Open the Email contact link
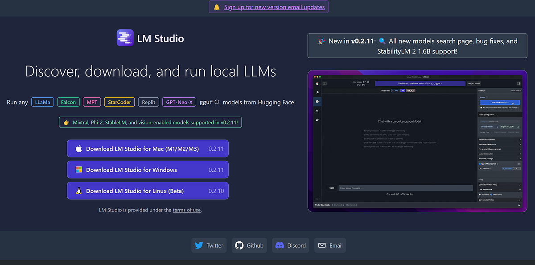The width and height of the screenshot is (535, 265). pyautogui.click(x=330, y=245)
